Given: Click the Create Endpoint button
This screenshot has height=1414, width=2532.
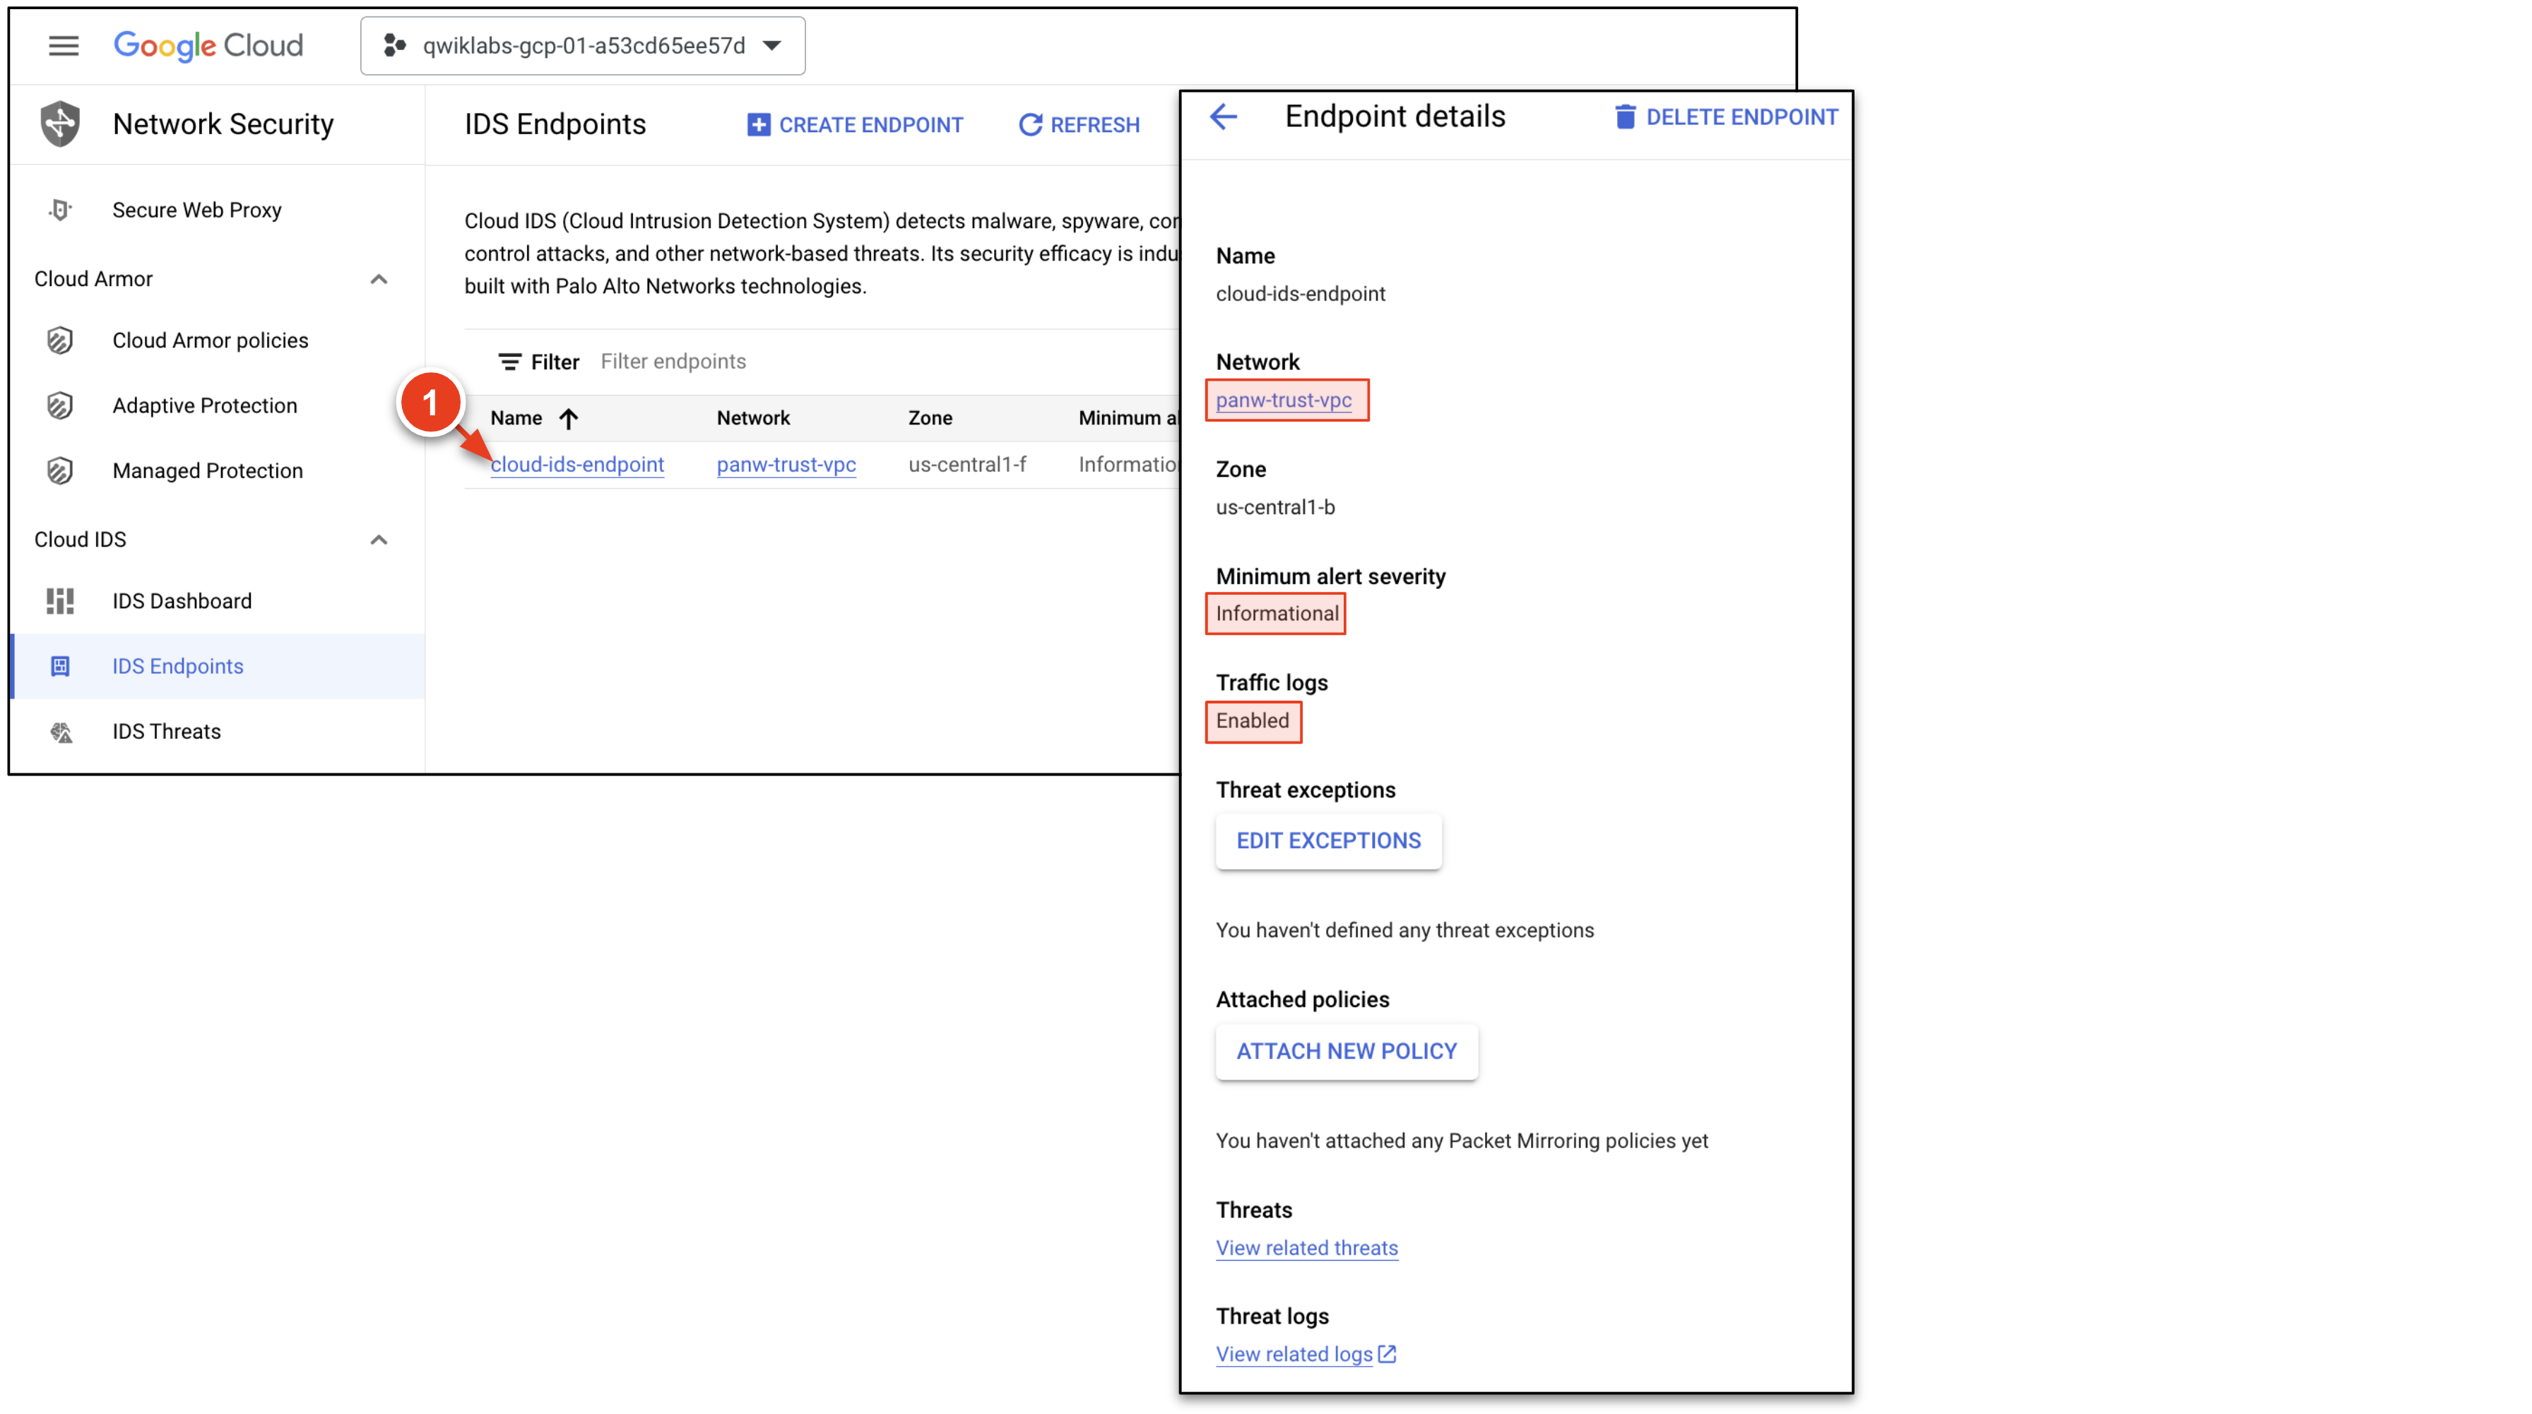Looking at the screenshot, I should click(854, 125).
